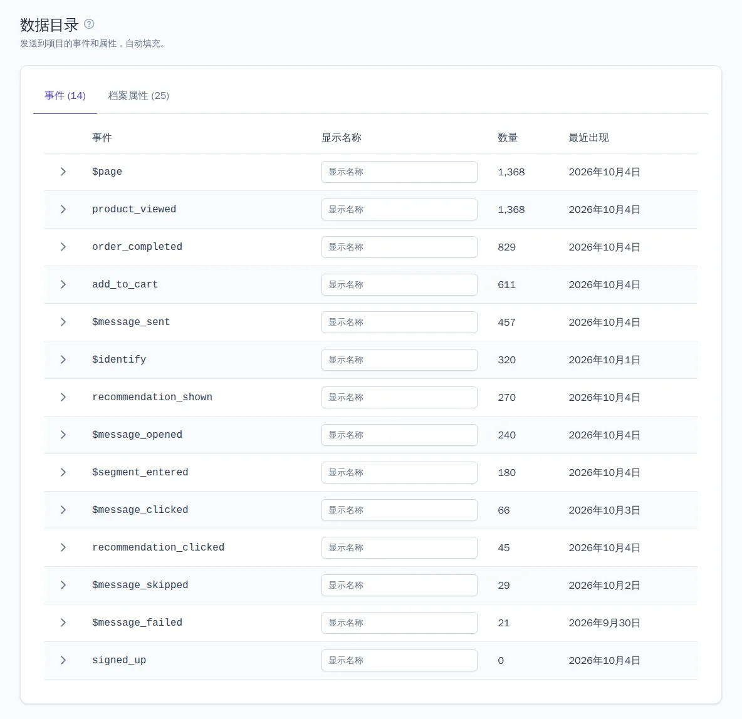Viewport: 742px width, 719px height.
Task: Expand the signed_up event row
Action: [x=63, y=660]
